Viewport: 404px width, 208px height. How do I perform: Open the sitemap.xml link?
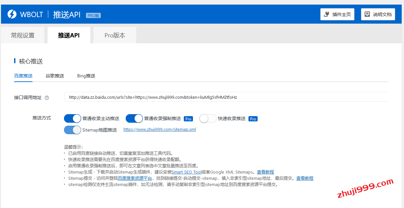[159, 130]
